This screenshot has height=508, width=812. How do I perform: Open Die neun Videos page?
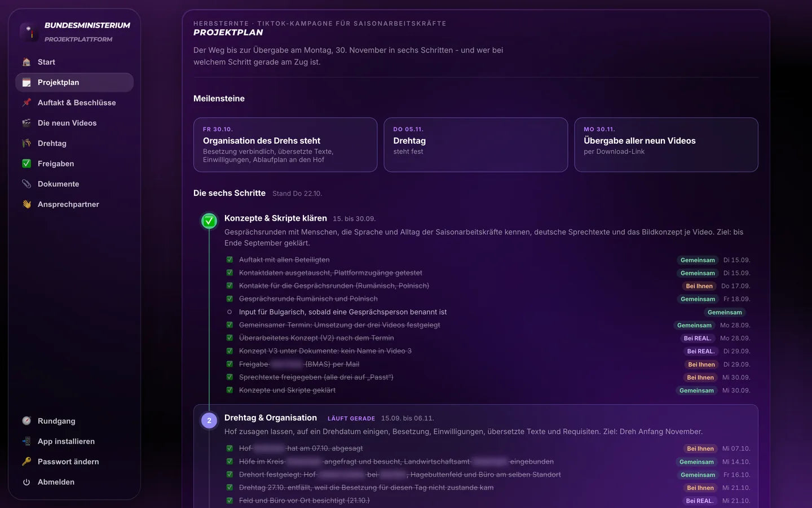coord(74,123)
